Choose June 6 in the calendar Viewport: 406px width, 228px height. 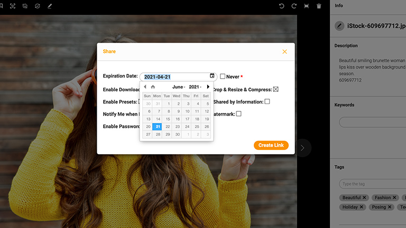pos(147,111)
